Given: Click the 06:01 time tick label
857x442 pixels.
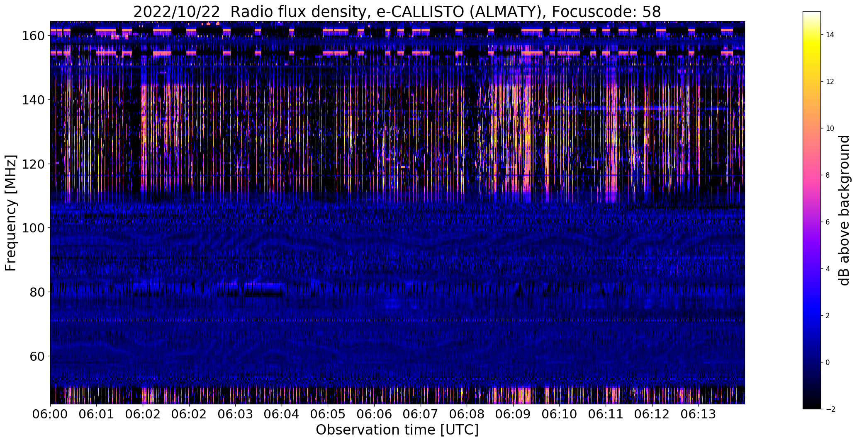Looking at the screenshot, I should [97, 415].
